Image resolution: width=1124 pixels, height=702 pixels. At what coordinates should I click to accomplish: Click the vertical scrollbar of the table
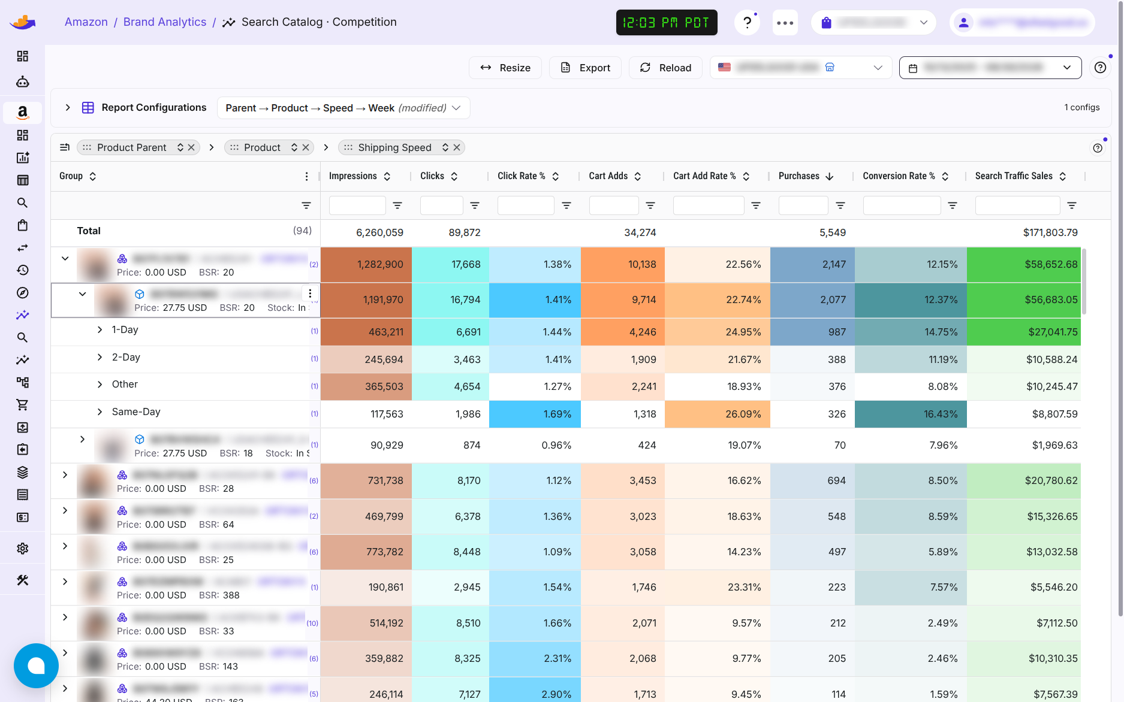coord(1084,282)
